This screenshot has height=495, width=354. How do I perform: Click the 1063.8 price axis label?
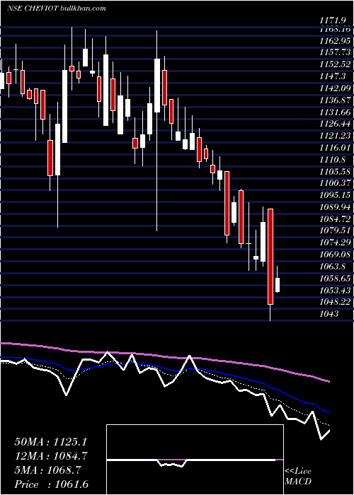(x=332, y=266)
